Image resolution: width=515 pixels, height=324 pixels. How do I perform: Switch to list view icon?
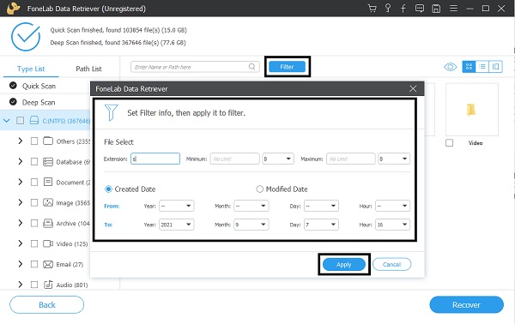point(482,67)
